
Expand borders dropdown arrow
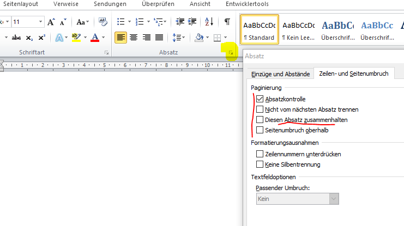(x=226, y=38)
